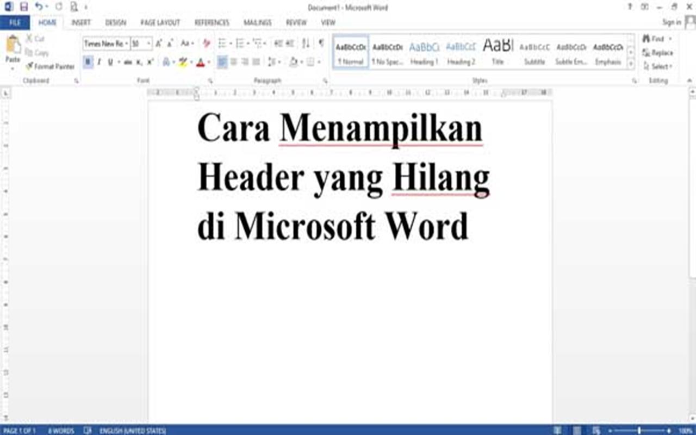Click the Replace button

(x=657, y=53)
